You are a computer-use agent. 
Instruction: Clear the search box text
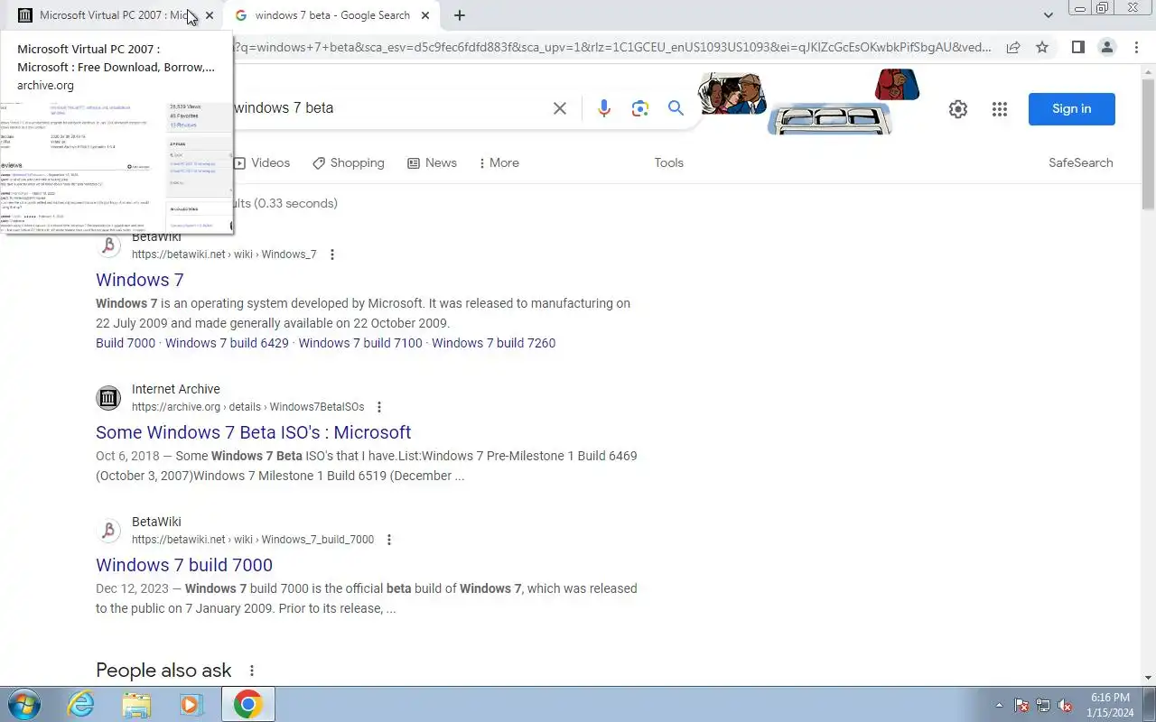pos(560,108)
